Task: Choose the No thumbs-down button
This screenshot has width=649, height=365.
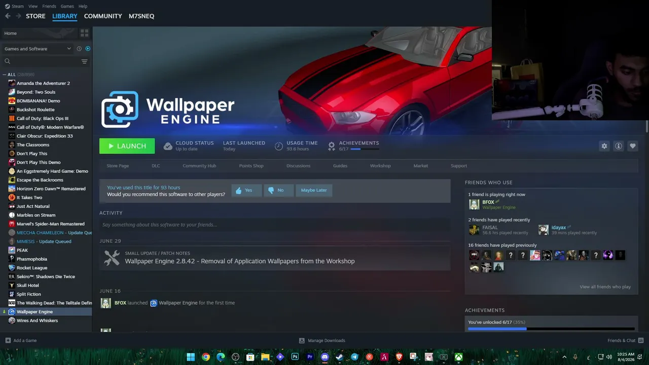Action: 278,190
